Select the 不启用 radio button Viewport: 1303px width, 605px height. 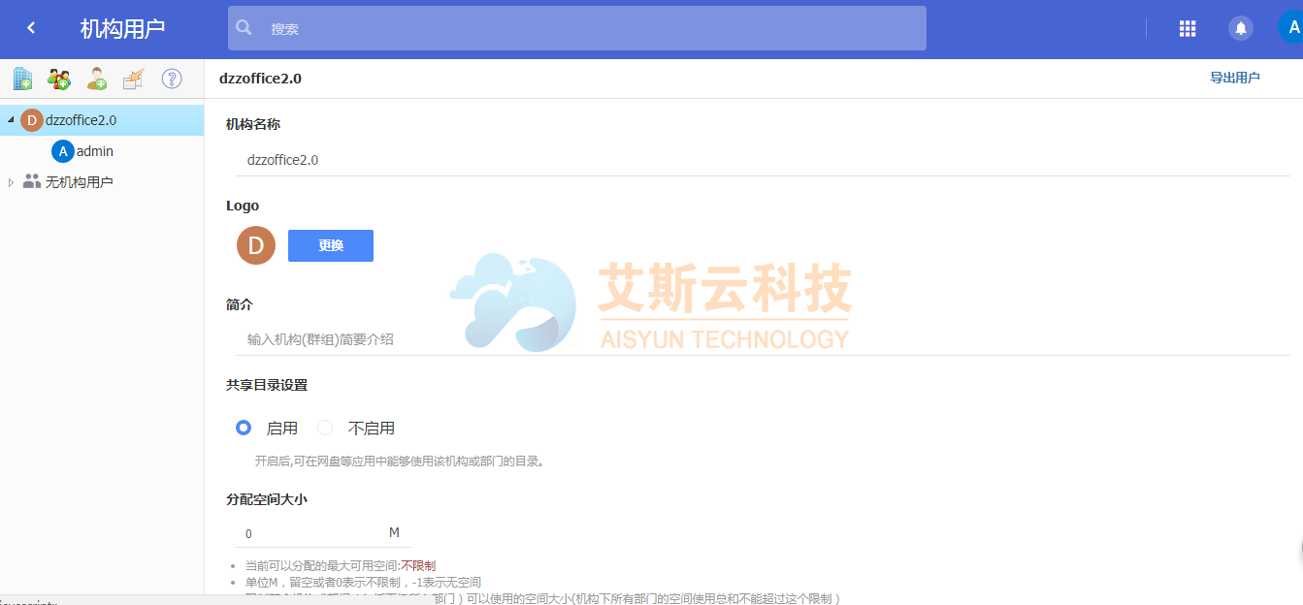pyautogui.click(x=325, y=428)
